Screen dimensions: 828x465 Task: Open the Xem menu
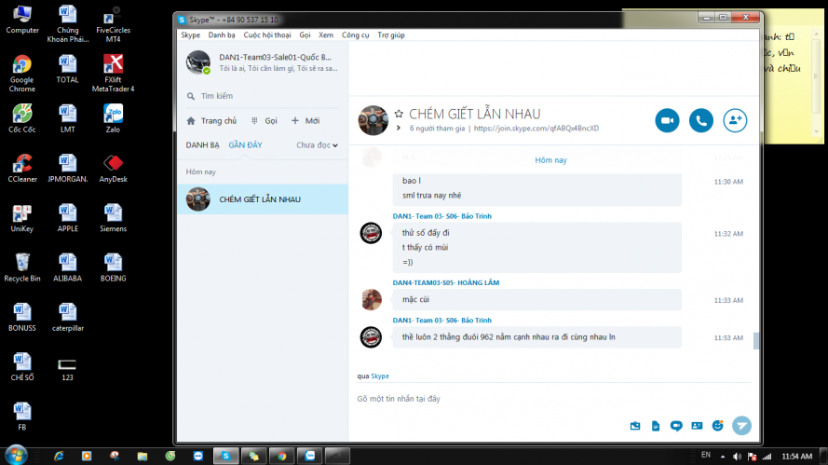326,34
